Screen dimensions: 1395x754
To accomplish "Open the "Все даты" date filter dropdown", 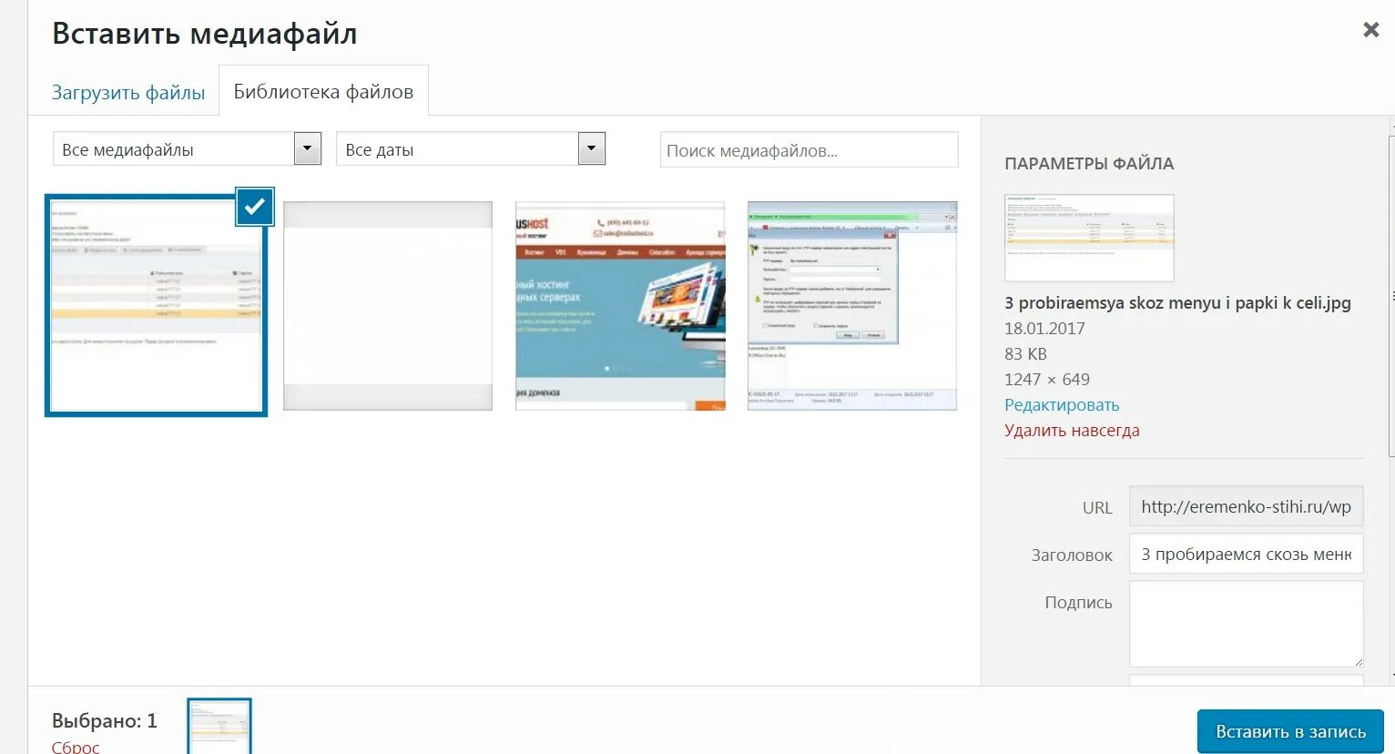I will pyautogui.click(x=591, y=148).
